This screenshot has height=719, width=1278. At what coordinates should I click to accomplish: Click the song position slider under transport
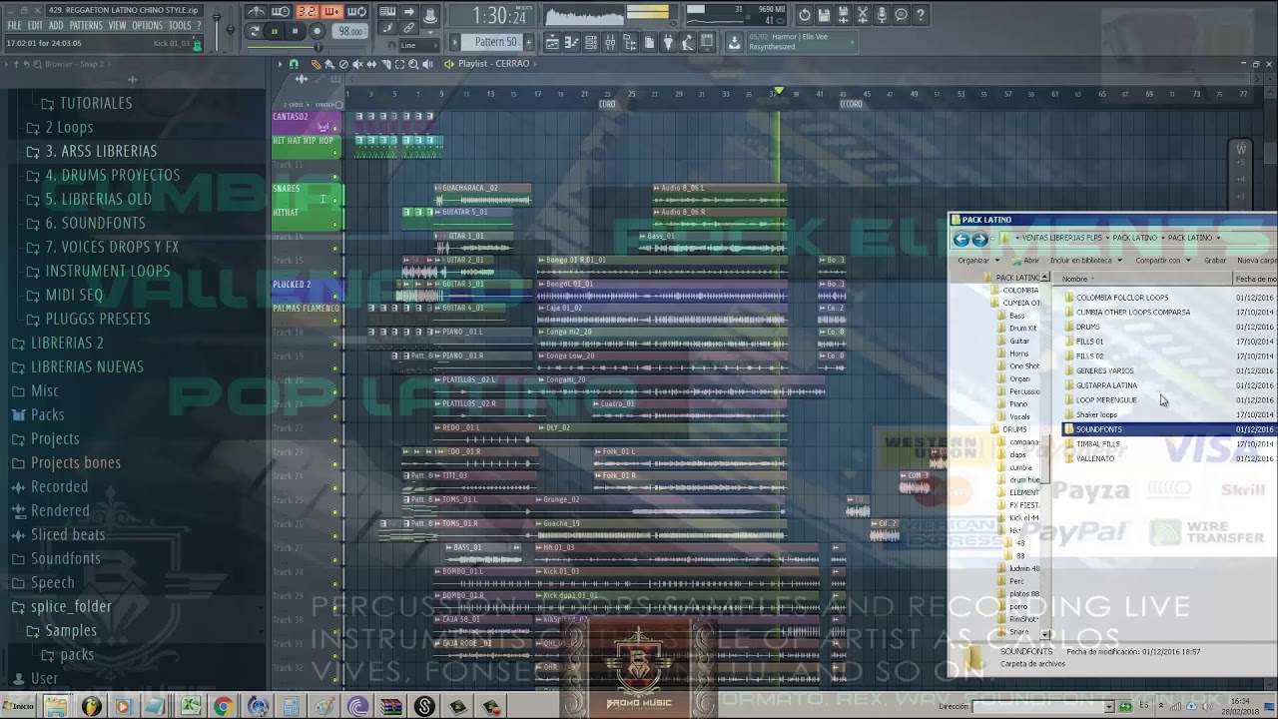(307, 47)
